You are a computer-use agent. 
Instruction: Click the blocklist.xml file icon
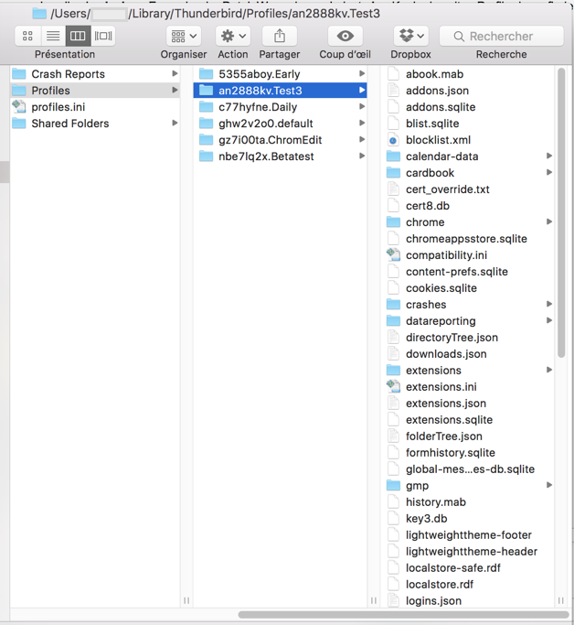tap(393, 140)
